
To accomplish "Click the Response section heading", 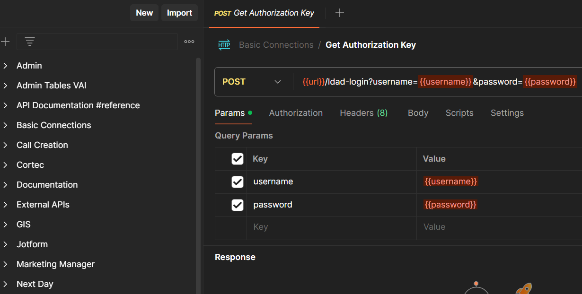I will coord(235,257).
